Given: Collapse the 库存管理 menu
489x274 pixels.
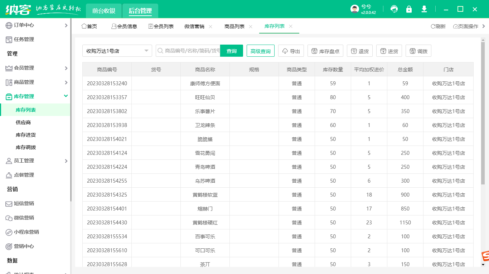Looking at the screenshot, I should coord(66,96).
